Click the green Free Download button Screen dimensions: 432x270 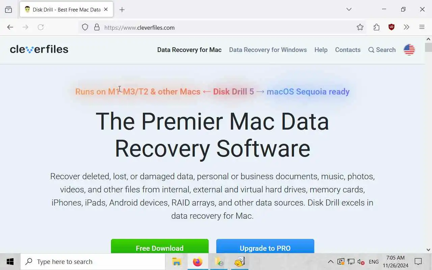160,246
